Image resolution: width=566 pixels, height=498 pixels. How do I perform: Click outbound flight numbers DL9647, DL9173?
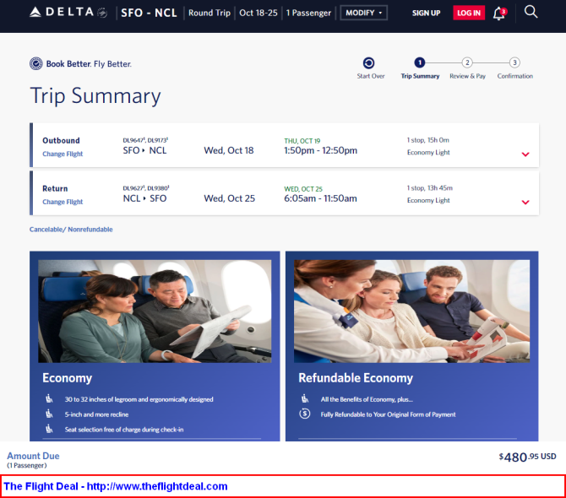click(145, 140)
